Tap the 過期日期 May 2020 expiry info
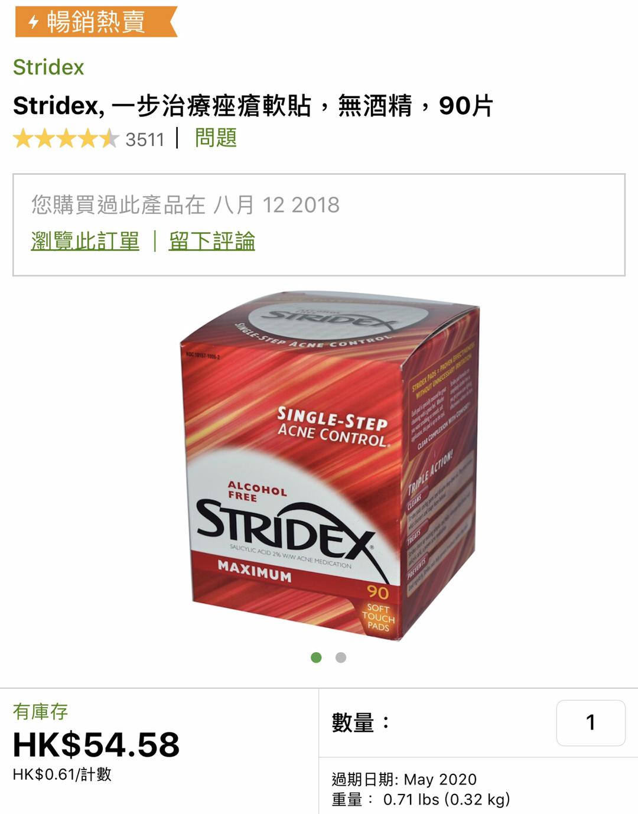The height and width of the screenshot is (814, 638). click(404, 779)
